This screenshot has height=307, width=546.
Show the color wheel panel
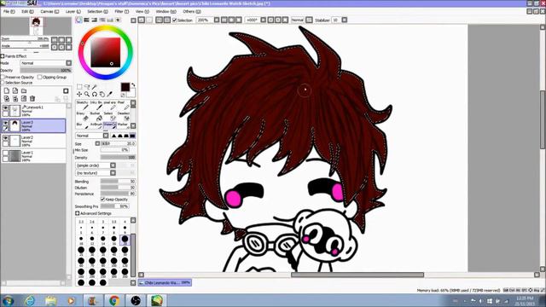coord(79,20)
